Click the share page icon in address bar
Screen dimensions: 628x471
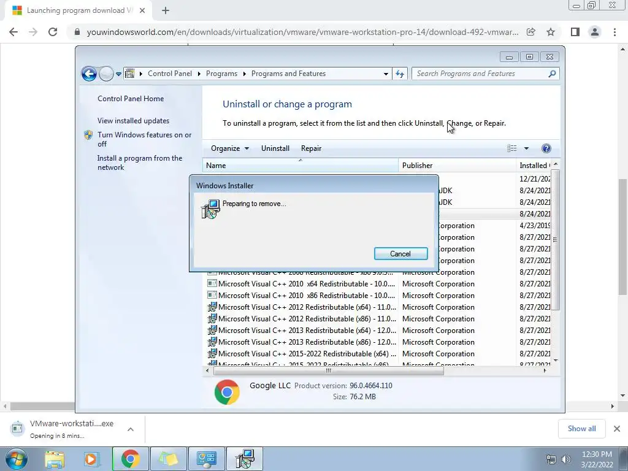click(530, 32)
